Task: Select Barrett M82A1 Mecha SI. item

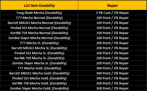Action: click(x=39, y=48)
